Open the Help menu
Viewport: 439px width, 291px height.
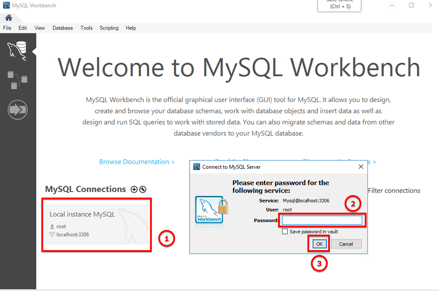(x=131, y=28)
